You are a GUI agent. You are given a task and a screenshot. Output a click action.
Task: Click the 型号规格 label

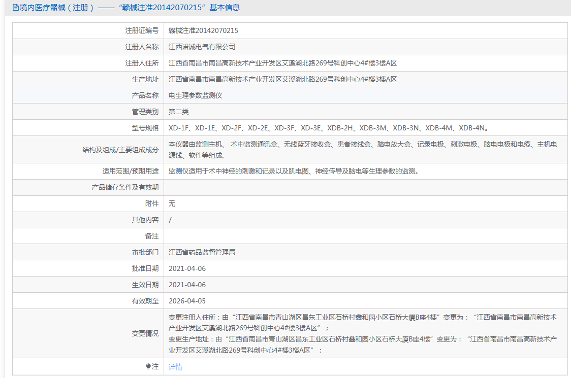[145, 128]
